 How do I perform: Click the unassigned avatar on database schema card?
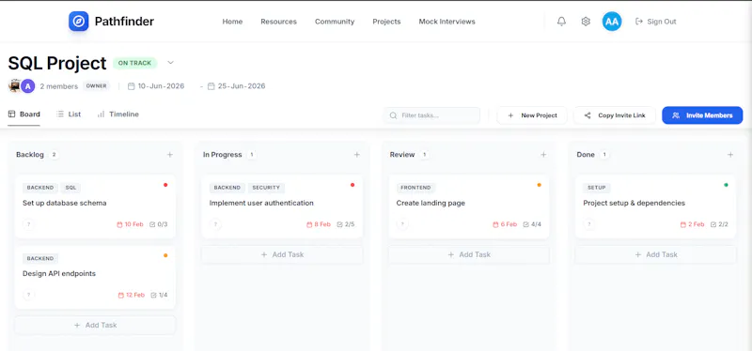pyautogui.click(x=29, y=224)
